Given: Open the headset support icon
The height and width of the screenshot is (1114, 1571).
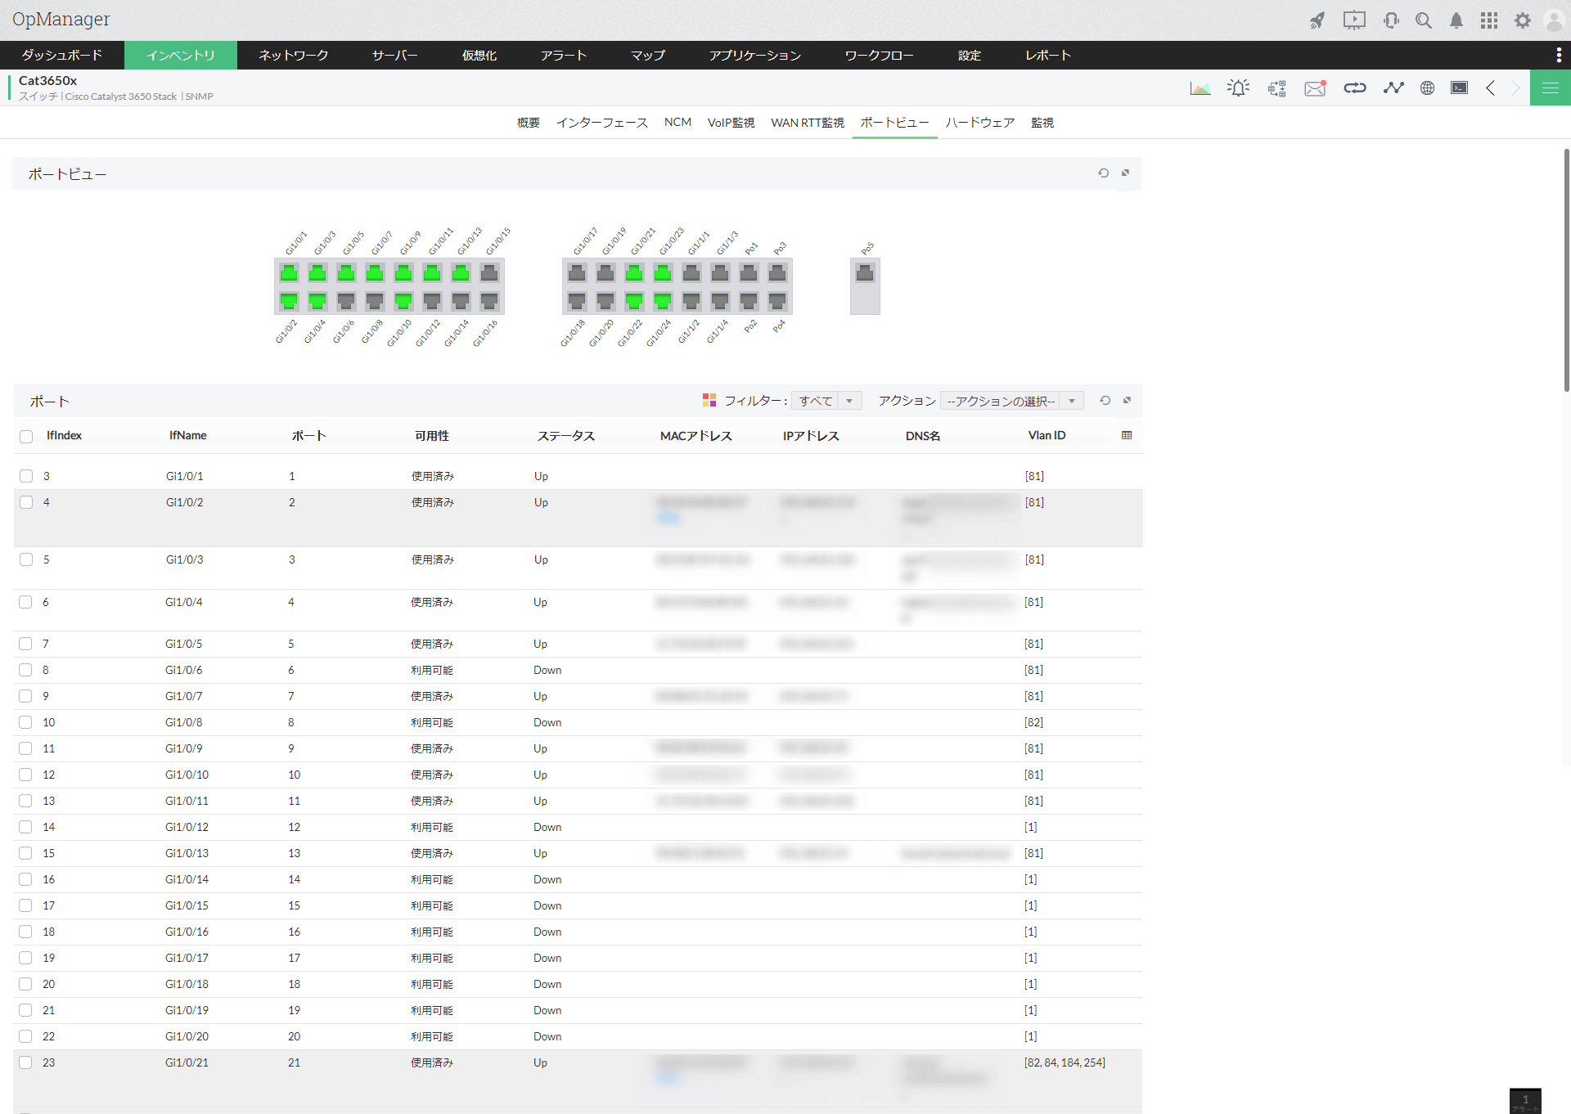Looking at the screenshot, I should 1391,20.
